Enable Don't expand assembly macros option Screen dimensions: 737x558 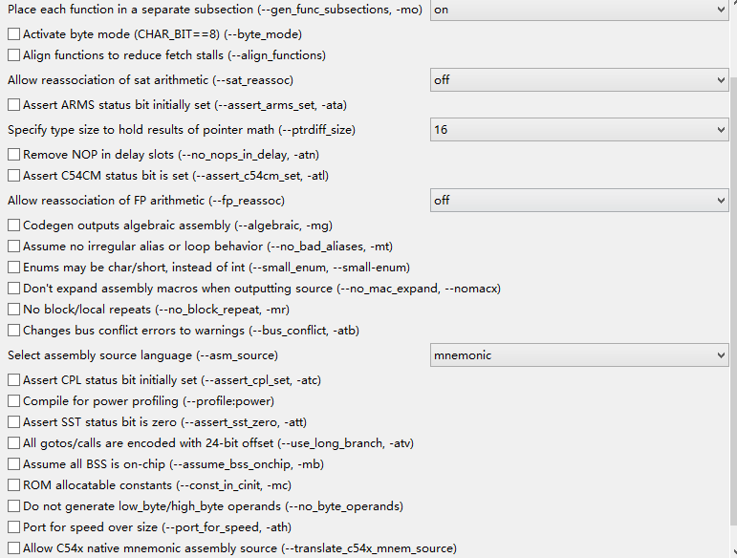[13, 289]
